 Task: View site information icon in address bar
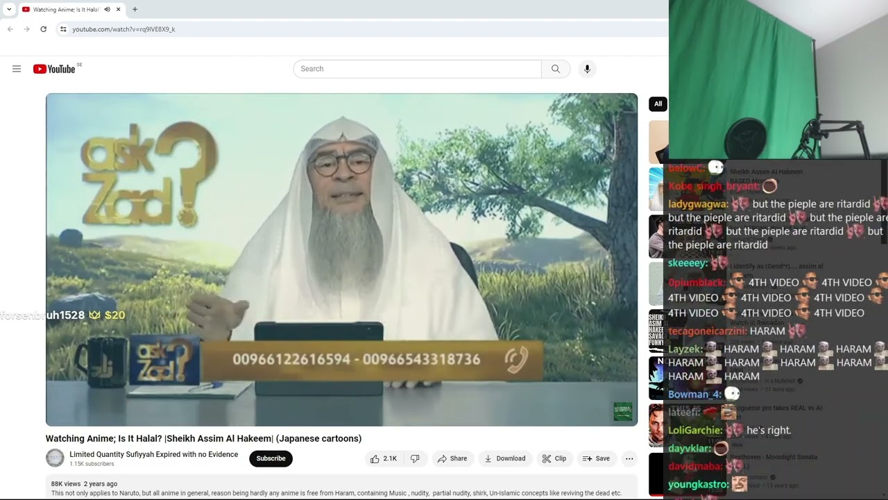[63, 29]
